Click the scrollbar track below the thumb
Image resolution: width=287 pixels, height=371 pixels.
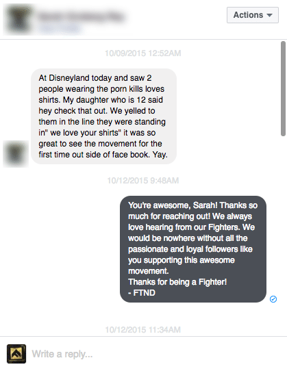[x=283, y=234]
